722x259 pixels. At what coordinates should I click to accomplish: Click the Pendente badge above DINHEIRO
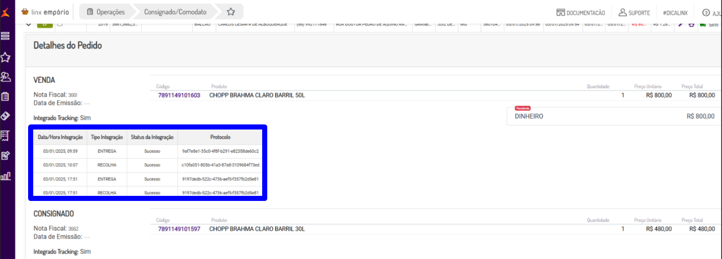point(522,108)
